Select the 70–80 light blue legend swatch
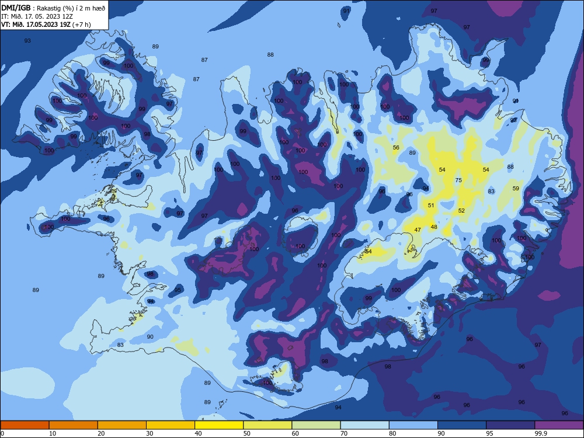584x438 pixels. 364,425
